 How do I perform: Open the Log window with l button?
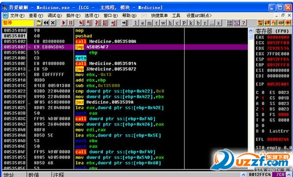(x=136, y=23)
